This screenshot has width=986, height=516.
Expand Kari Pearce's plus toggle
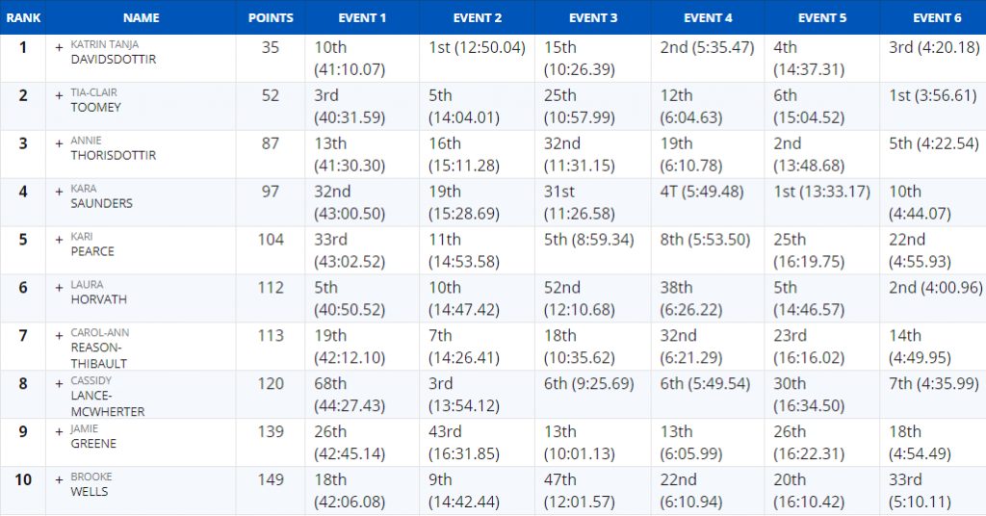click(59, 240)
